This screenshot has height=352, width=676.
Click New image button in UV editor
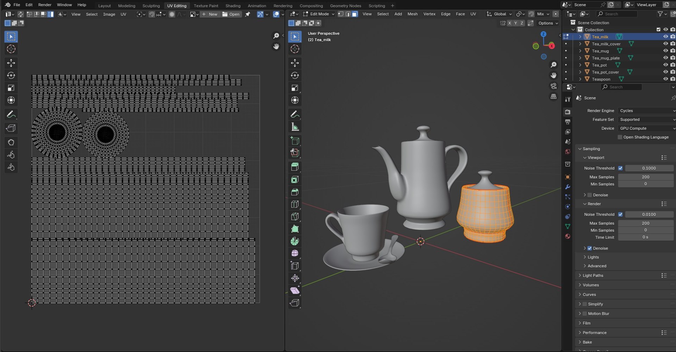point(210,14)
